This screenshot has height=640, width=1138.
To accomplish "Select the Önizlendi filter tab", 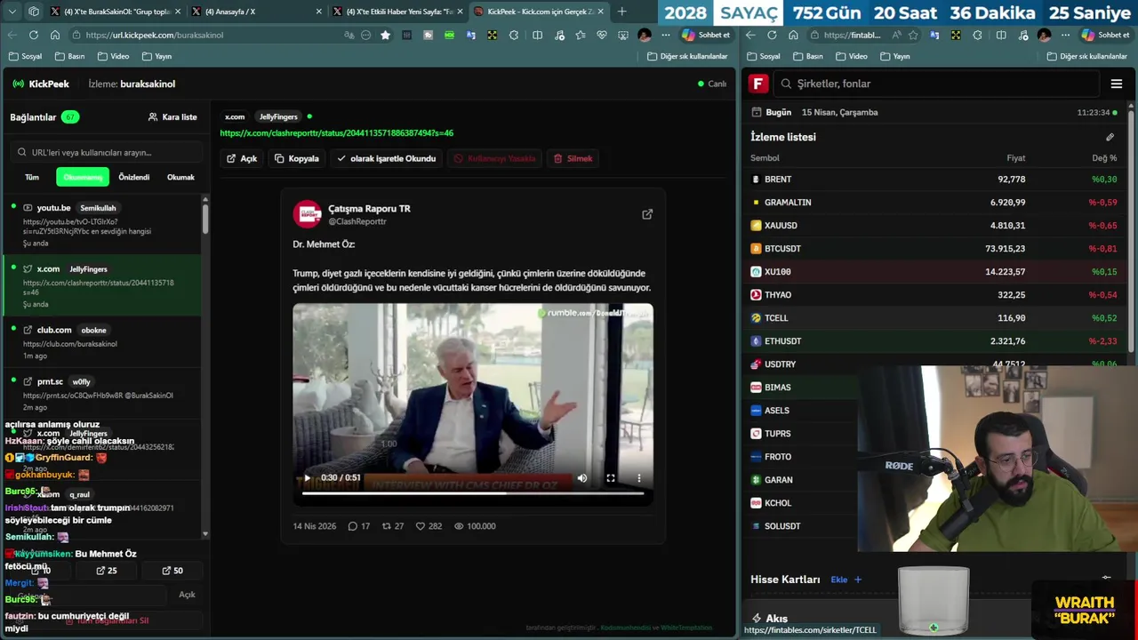I will (x=134, y=177).
